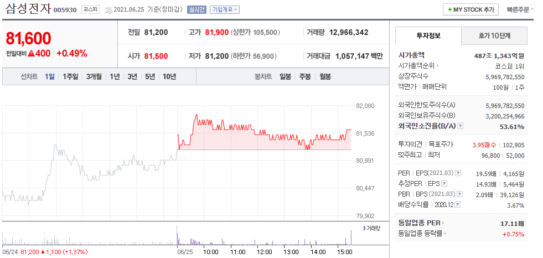This screenshot has height=258, width=543.
Task: Click the purple 거래량 legend marker
Action: tap(364, 228)
